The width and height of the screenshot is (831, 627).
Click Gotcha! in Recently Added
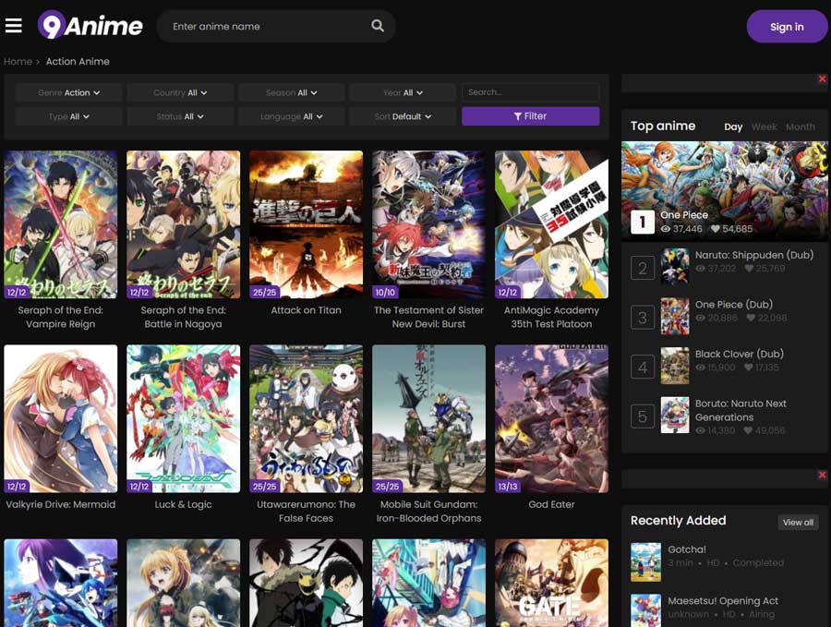point(687,549)
